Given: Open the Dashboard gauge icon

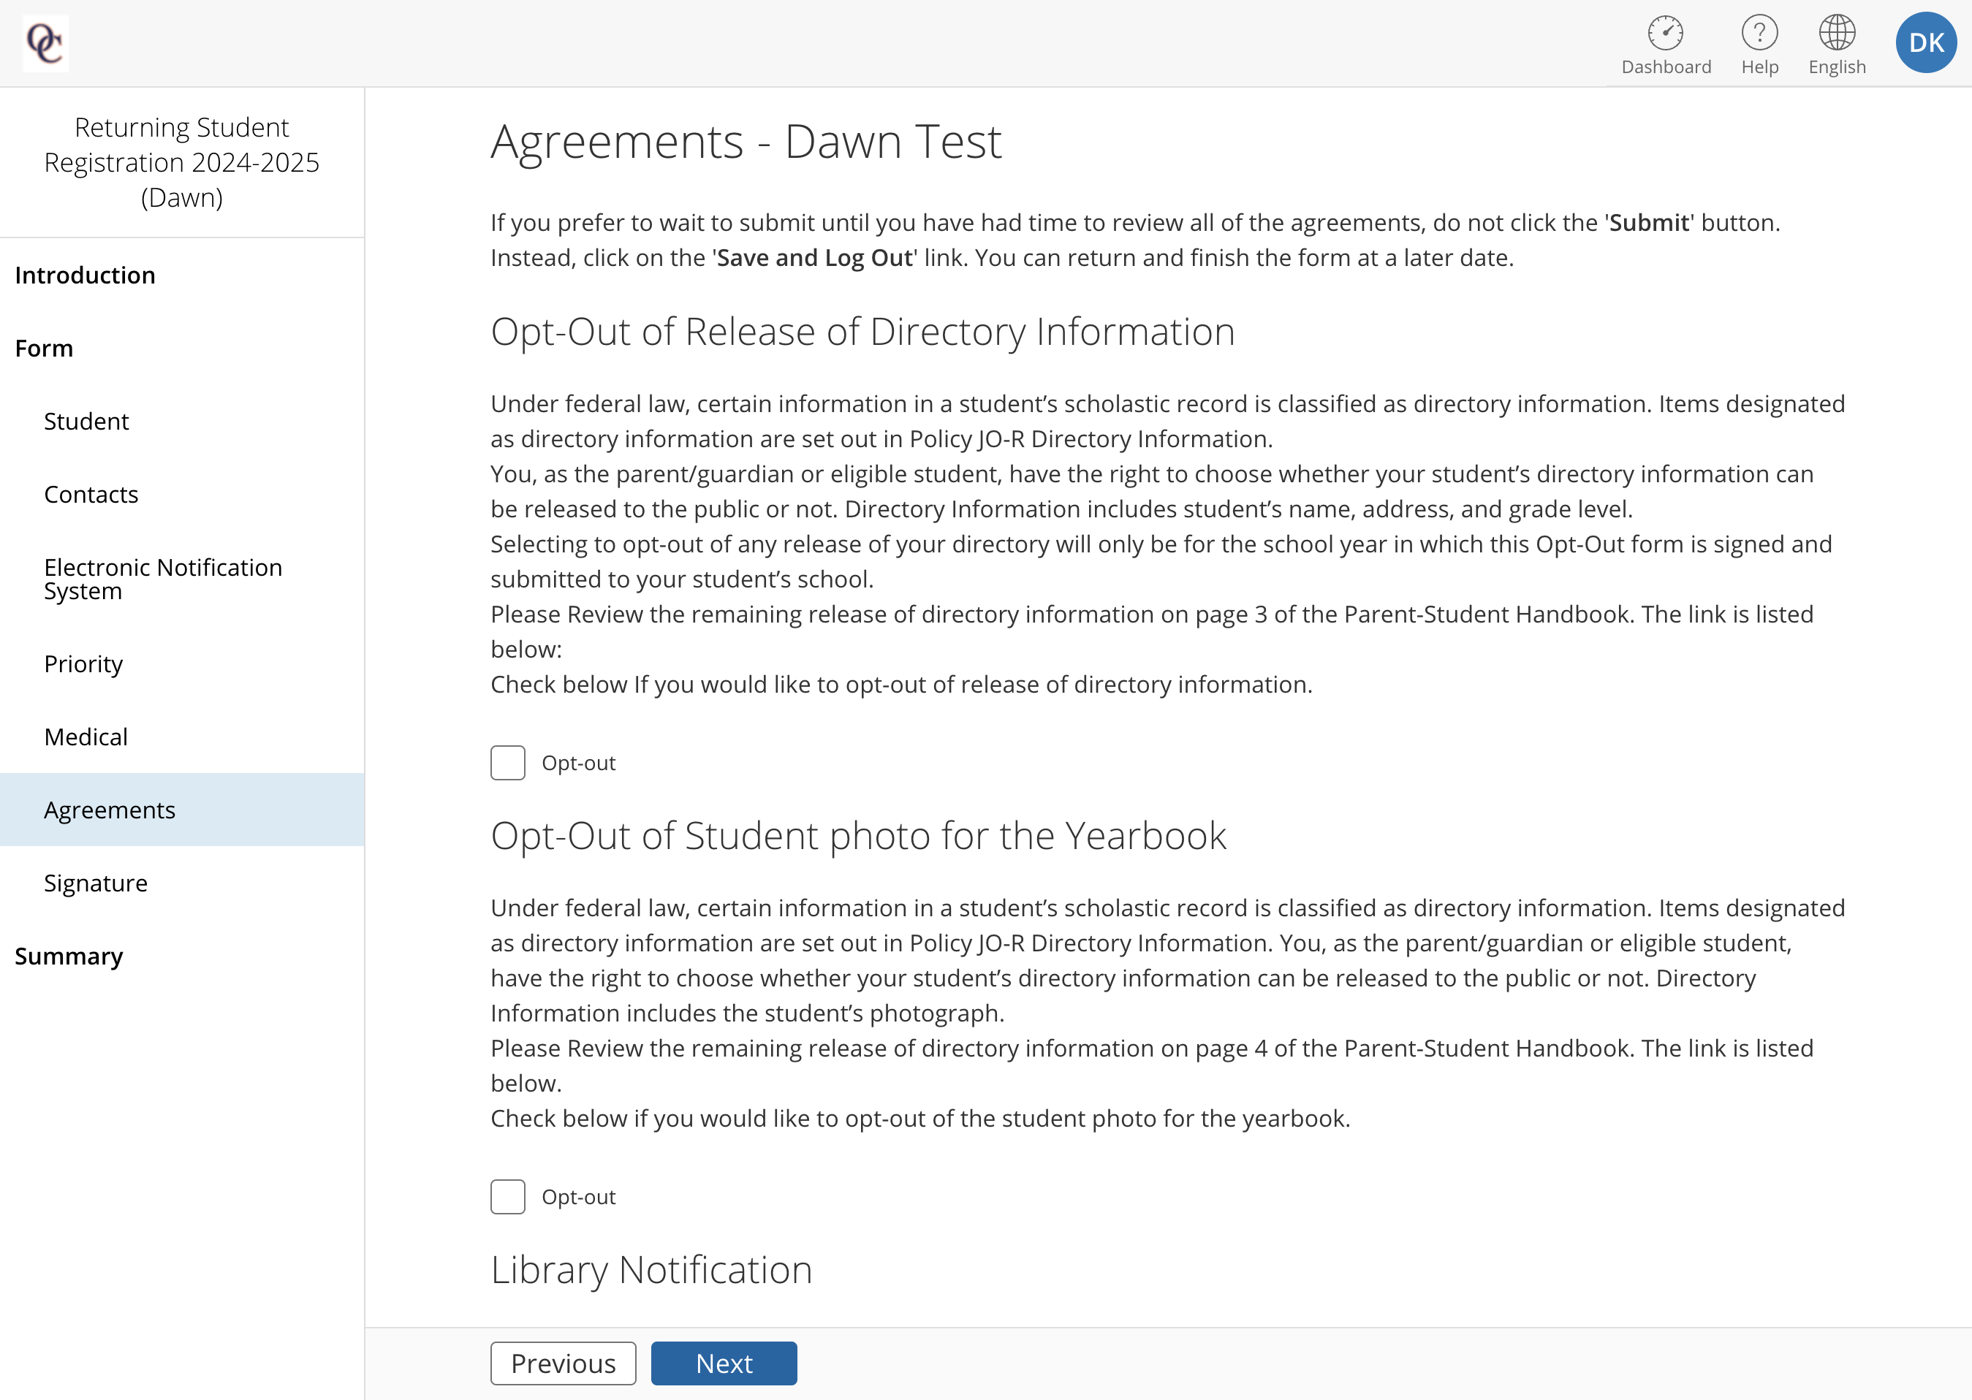Looking at the screenshot, I should (1665, 34).
